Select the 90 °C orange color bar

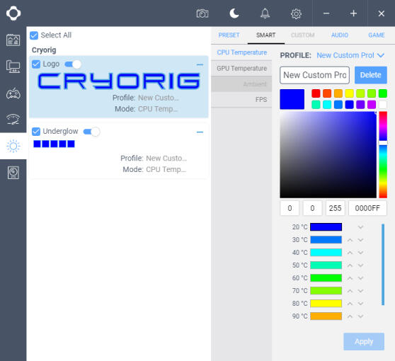[x=326, y=316]
